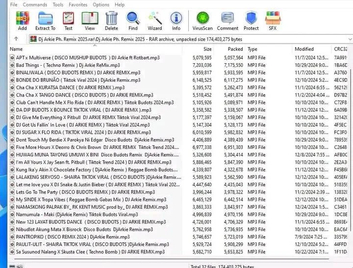Open the File menu

click(x=14, y=4)
